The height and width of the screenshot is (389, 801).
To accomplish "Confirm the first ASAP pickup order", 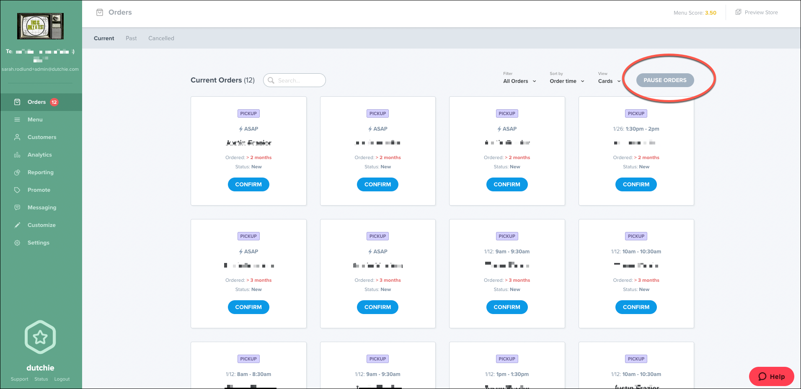I will 248,184.
